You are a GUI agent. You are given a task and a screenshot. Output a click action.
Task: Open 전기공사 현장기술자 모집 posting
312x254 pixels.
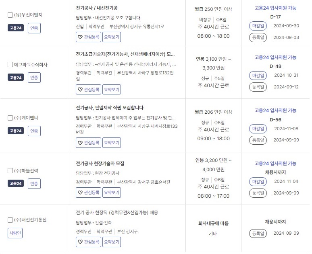coord(100,164)
